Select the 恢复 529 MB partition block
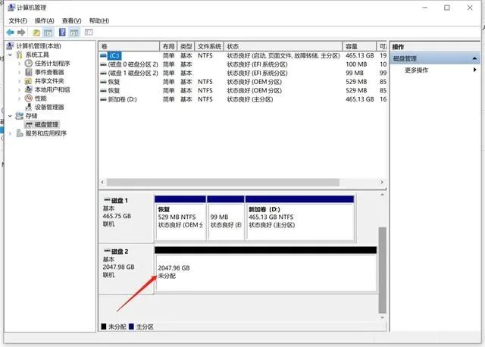 click(180, 218)
